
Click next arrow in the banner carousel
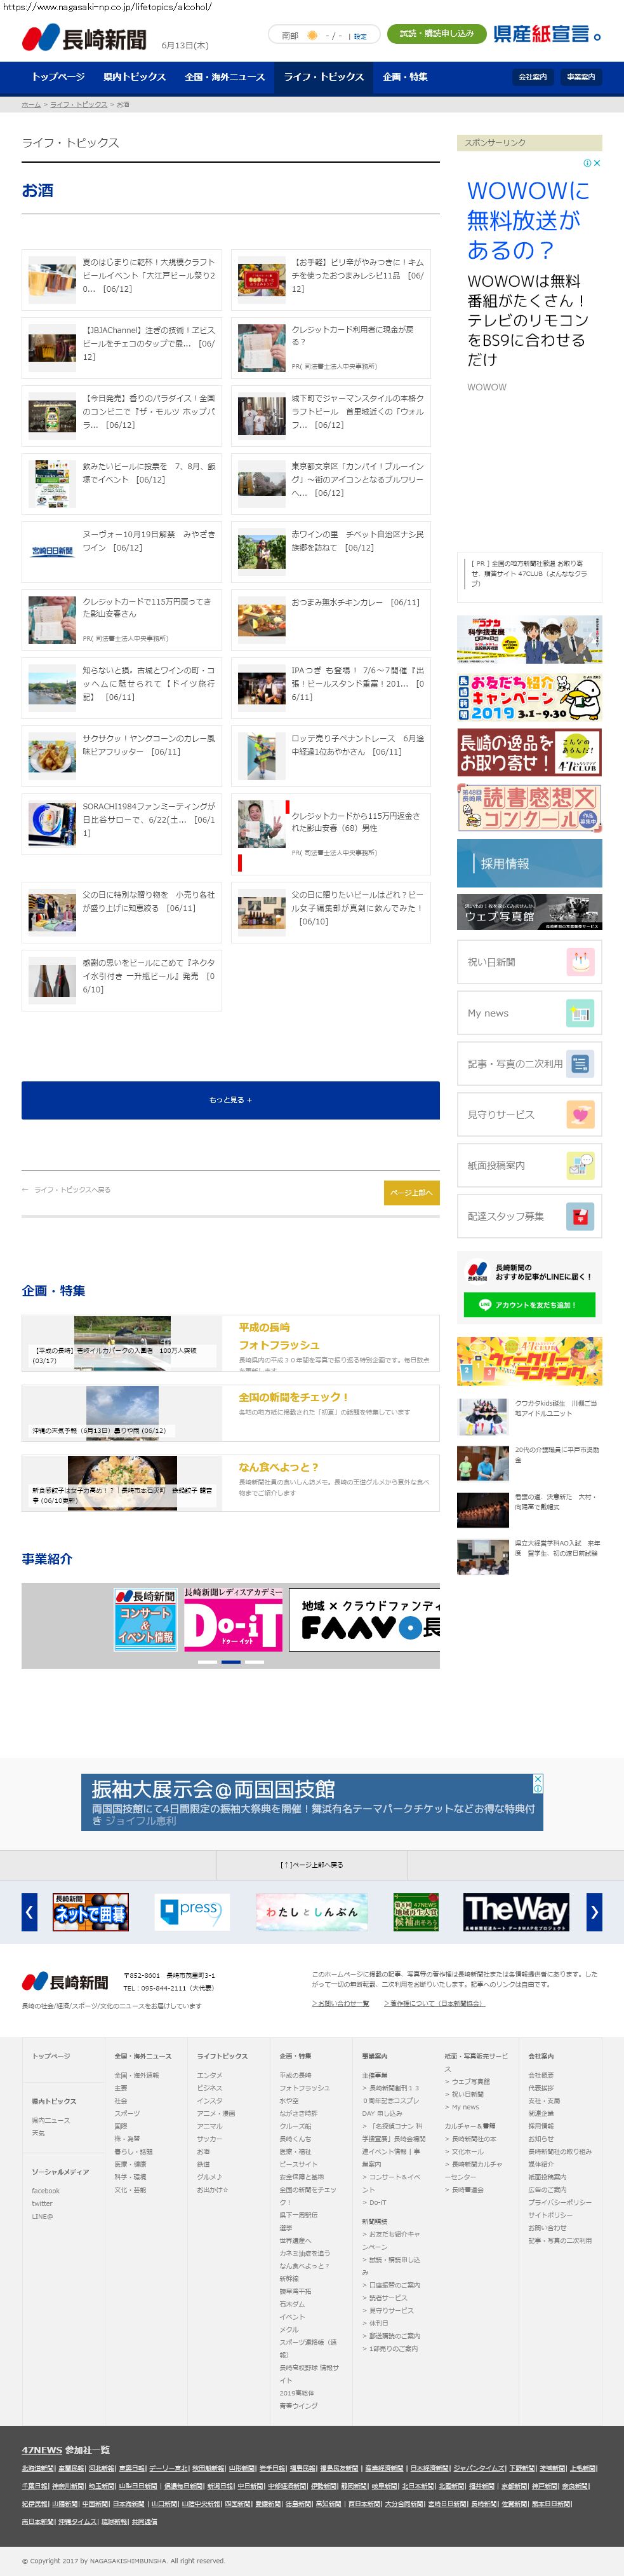(594, 1912)
